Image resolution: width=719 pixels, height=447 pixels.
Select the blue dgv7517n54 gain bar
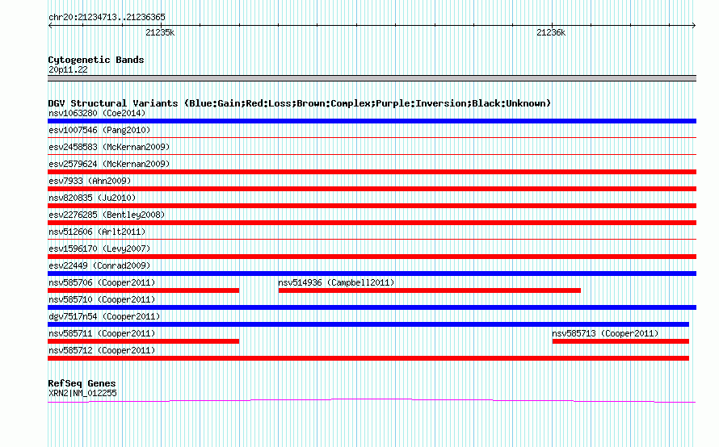(368, 324)
